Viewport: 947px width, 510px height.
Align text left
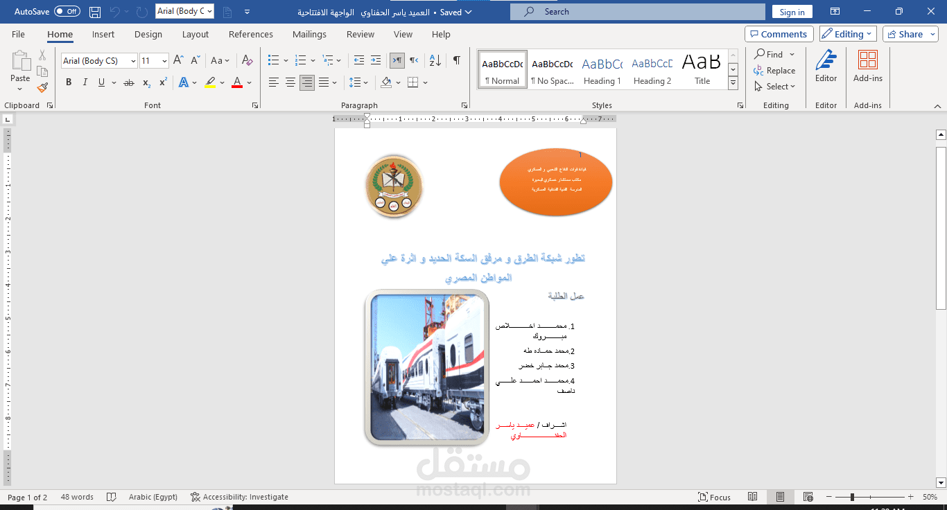point(273,82)
